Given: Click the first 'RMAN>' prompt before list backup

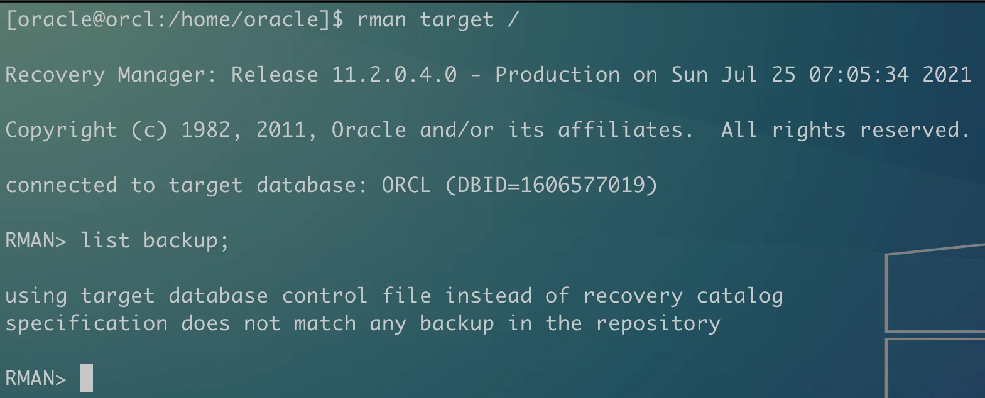Looking at the screenshot, I should (36, 240).
